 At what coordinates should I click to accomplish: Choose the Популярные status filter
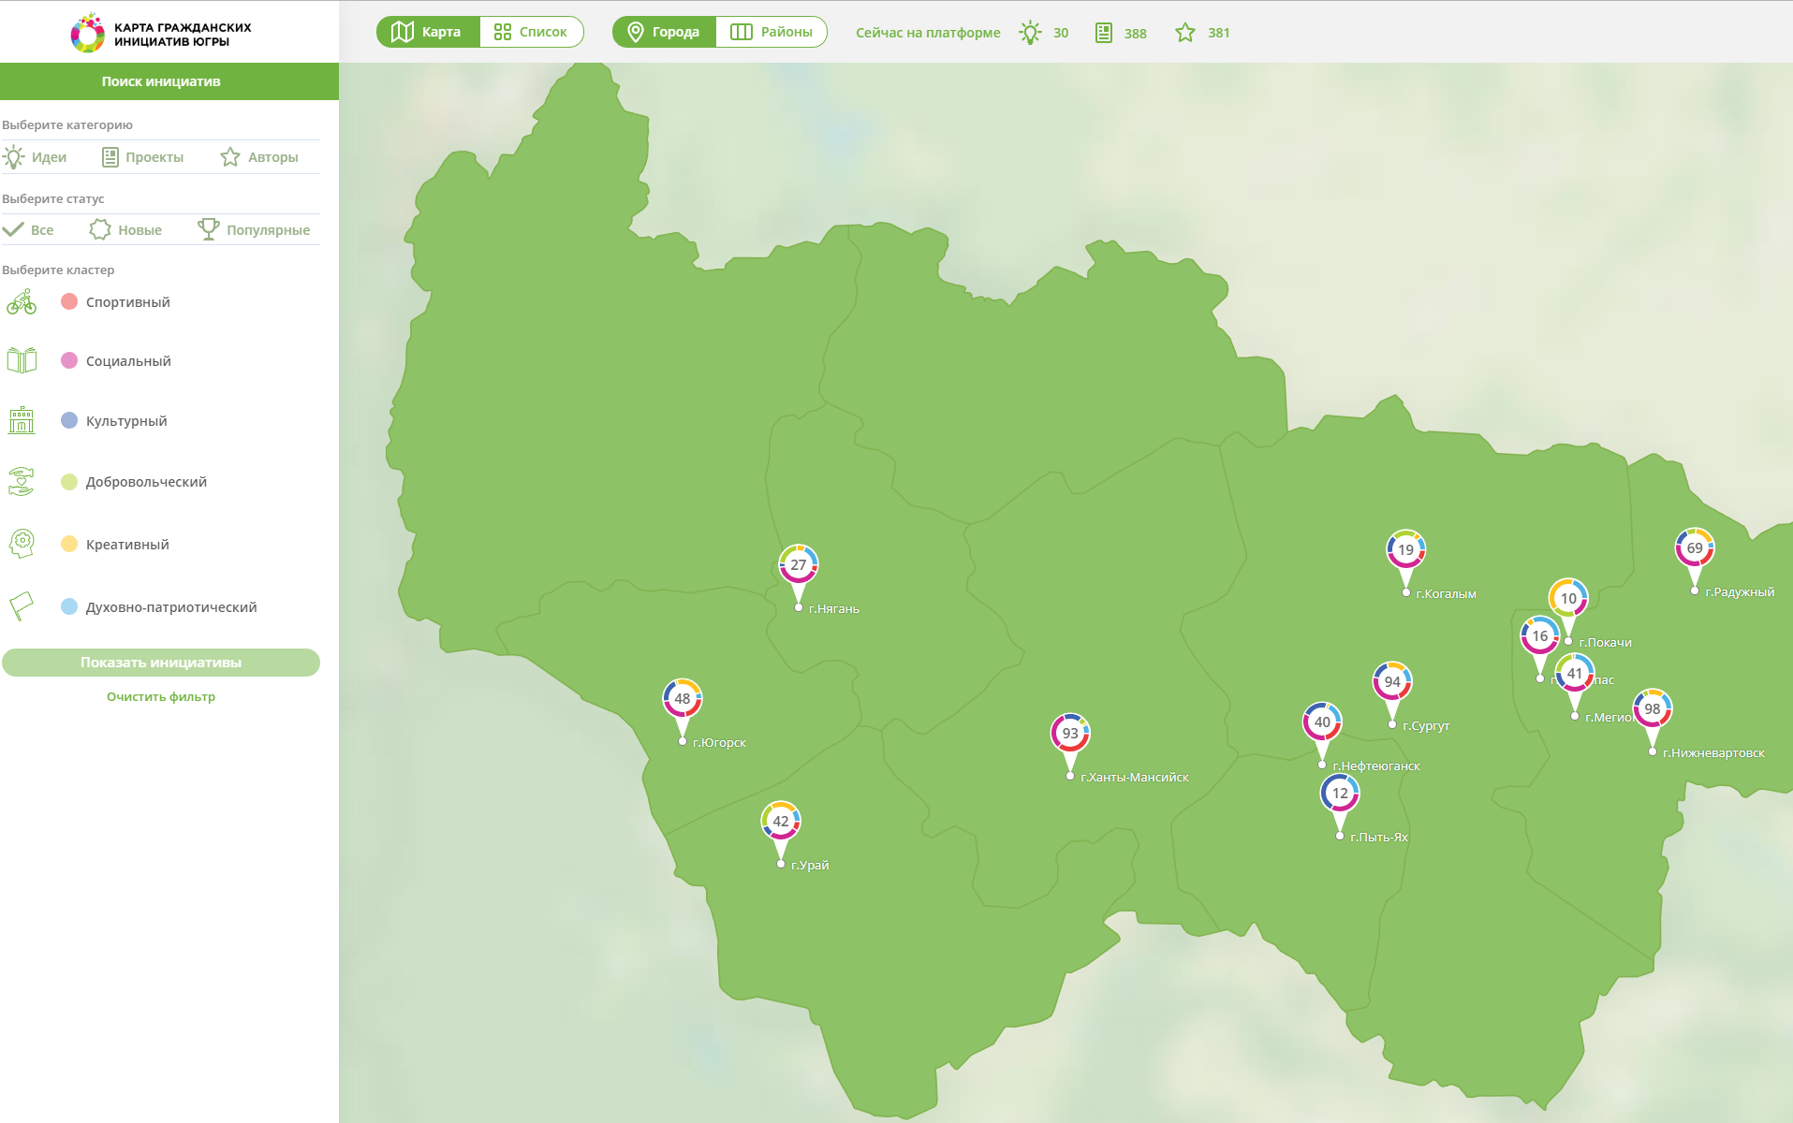[254, 230]
